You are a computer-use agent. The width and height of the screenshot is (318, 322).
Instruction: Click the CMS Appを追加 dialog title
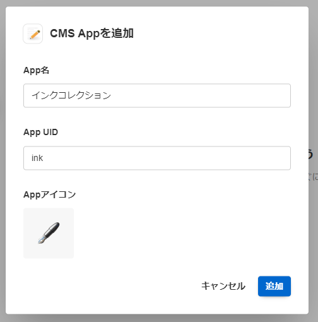pyautogui.click(x=91, y=33)
